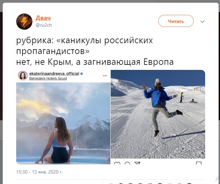This screenshot has height=184, width=220.
Task: Click the comment bubble icon
Action: coord(127,163)
